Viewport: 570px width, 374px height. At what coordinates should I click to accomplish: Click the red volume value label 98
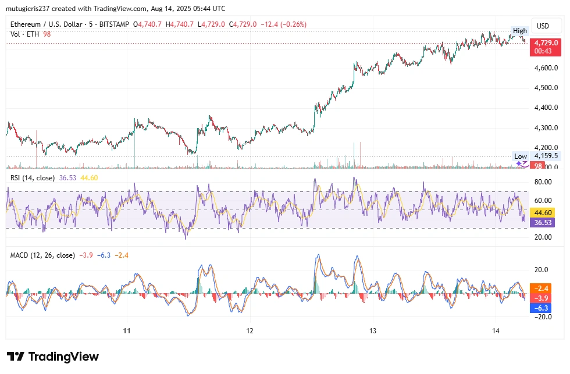click(x=539, y=166)
